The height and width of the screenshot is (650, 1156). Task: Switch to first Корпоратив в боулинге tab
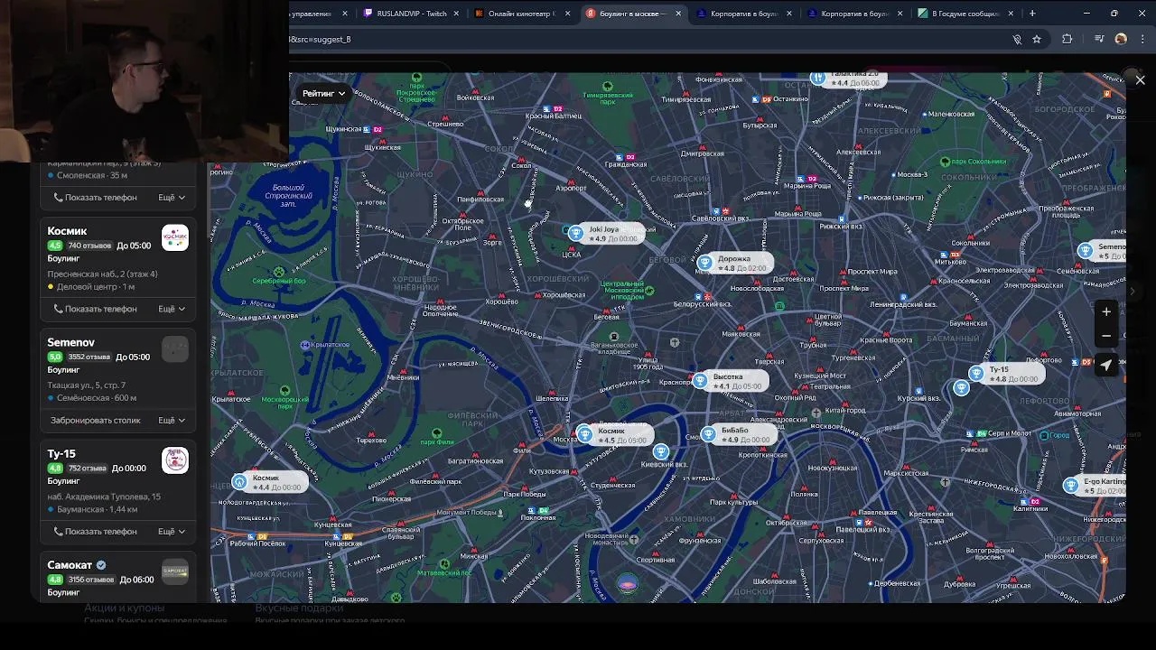(743, 14)
